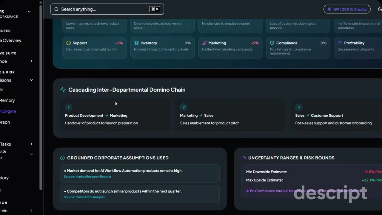Screen dimensions: 382x215
Task: Expand the workspace switcher chevron
Action: point(29,12)
